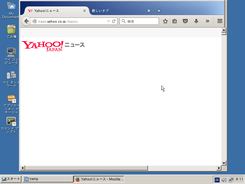Click the site identity globe icon
The width and height of the screenshot is (245, 184).
point(35,21)
